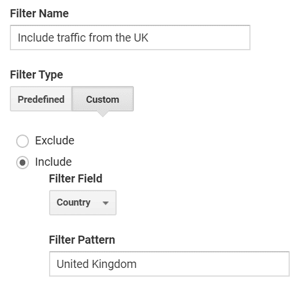Image resolution: width=299 pixels, height=287 pixels.
Task: Select the Include radio button
Action: coord(23,163)
